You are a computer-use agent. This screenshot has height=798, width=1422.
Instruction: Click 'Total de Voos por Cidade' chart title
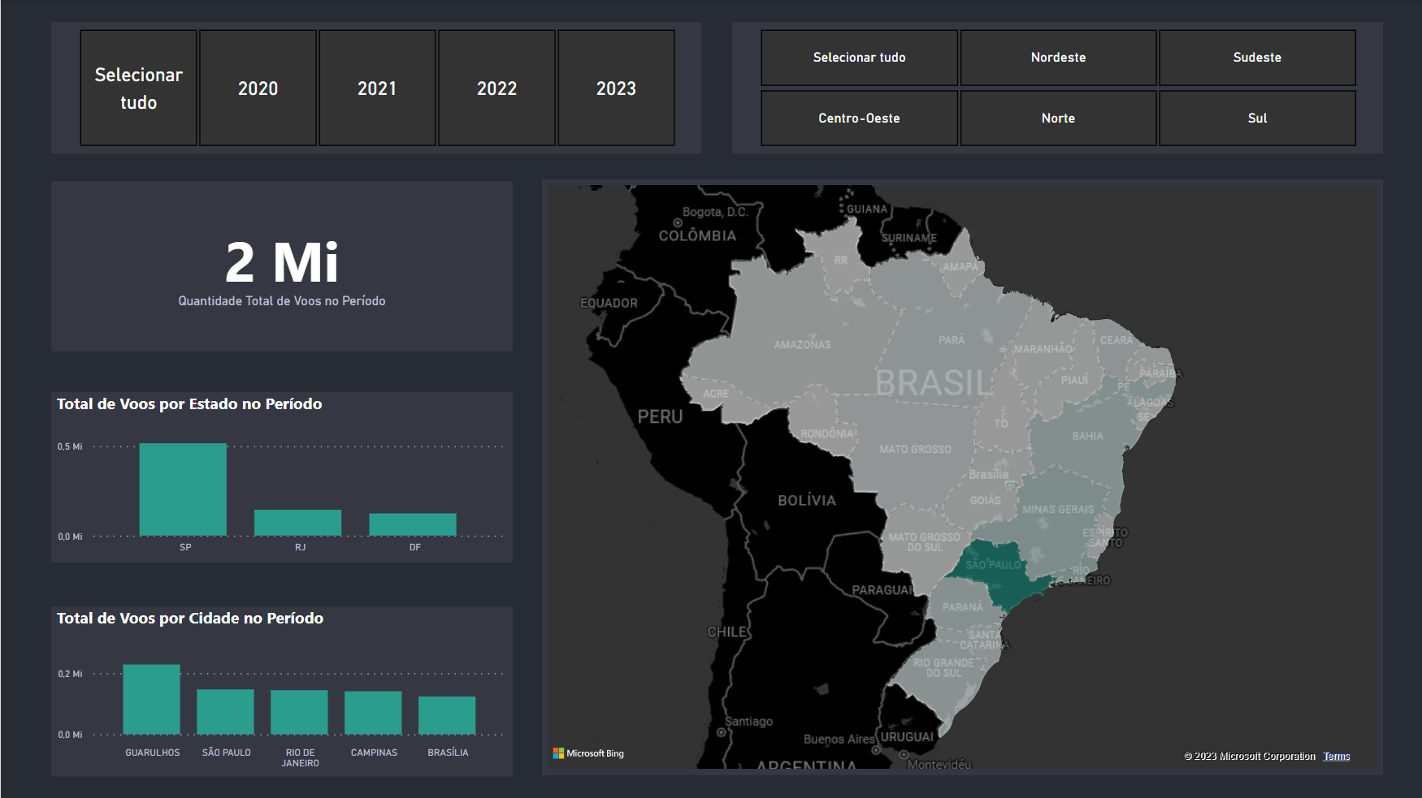[x=190, y=619]
